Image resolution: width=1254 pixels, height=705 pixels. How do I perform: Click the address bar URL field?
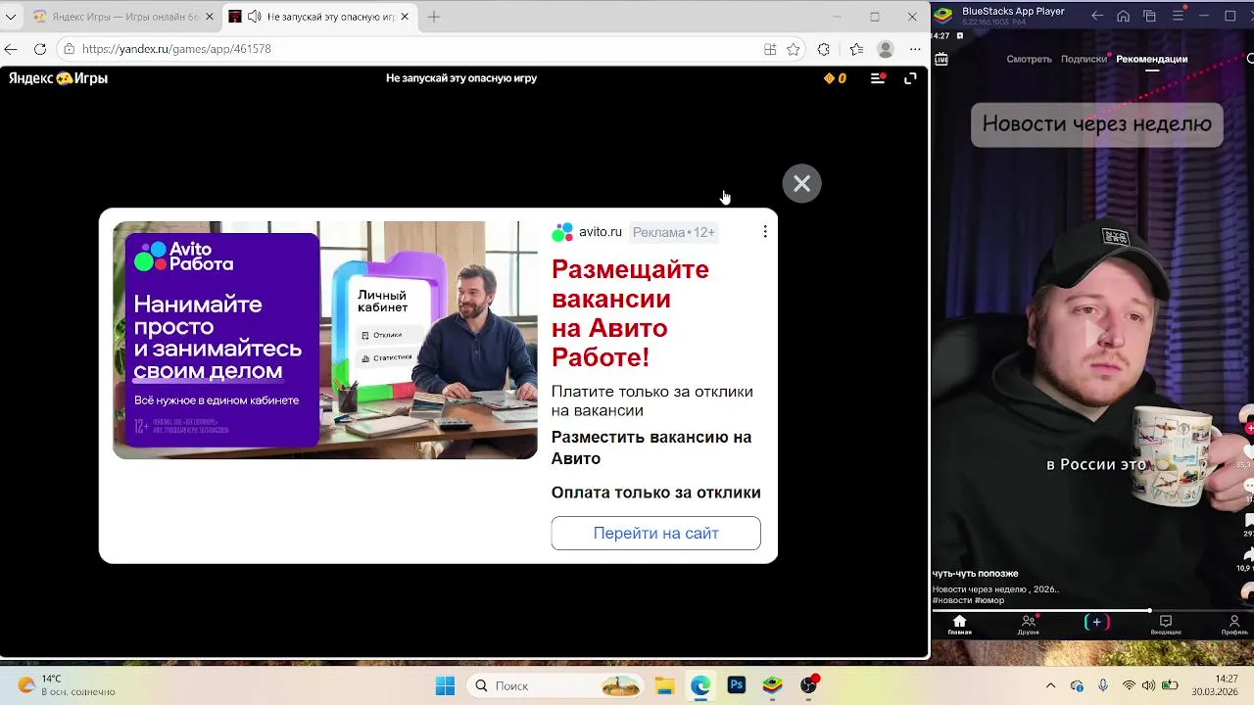411,49
